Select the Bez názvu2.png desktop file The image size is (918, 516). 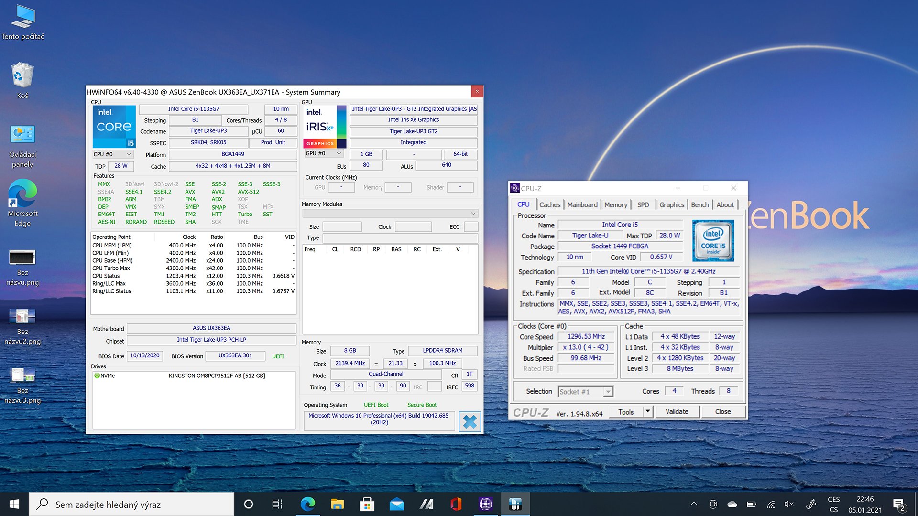pyautogui.click(x=22, y=327)
